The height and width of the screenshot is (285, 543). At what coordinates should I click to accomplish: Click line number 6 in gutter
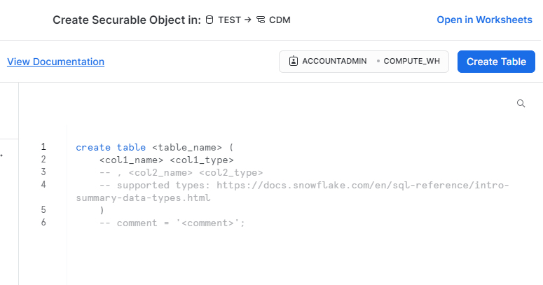pyautogui.click(x=43, y=222)
